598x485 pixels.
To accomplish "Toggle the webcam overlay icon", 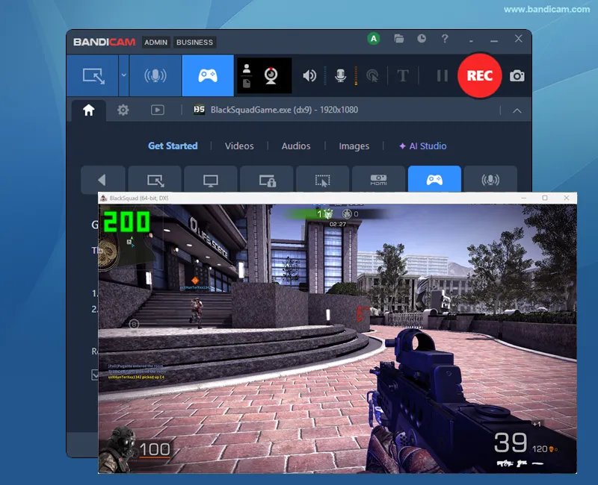I will [271, 76].
